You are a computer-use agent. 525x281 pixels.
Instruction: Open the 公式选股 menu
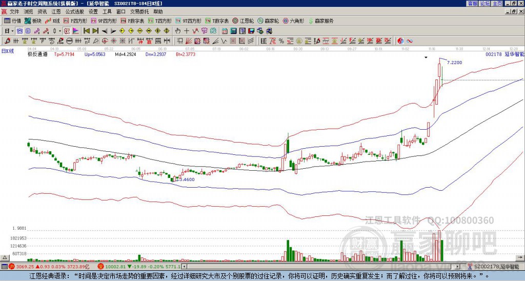click(x=75, y=12)
